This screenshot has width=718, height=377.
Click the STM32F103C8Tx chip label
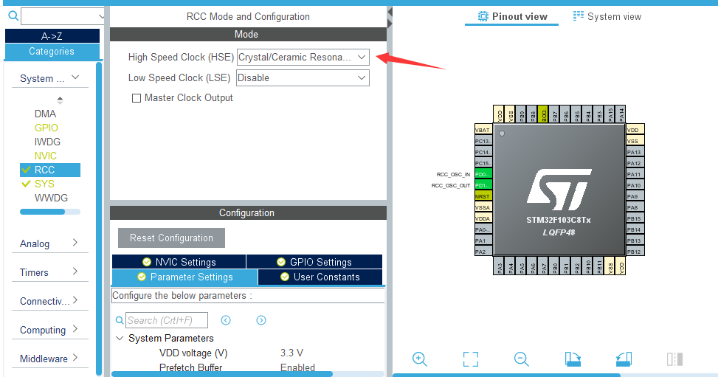558,220
